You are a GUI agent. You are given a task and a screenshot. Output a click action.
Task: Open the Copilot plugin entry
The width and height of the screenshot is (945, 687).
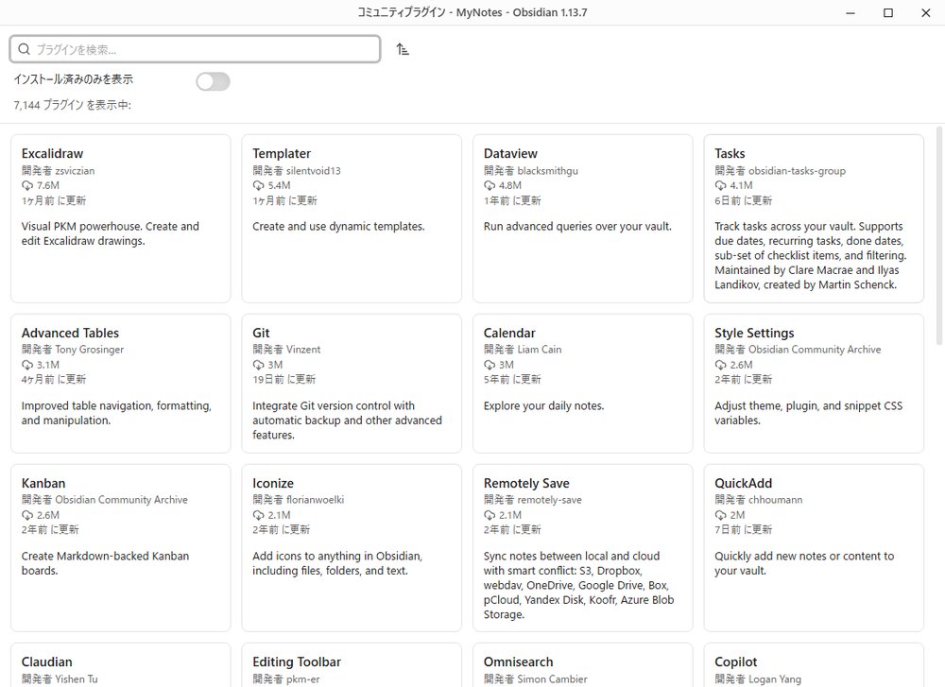click(x=814, y=664)
